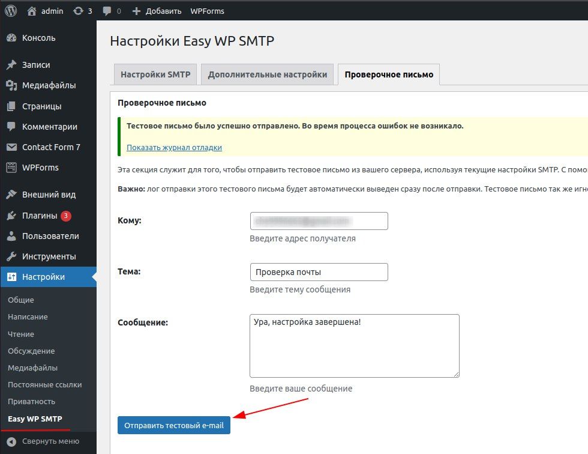Screen dimensions: 588x454
Task: Click the Введите тему сообщения hint
Action: click(x=300, y=289)
